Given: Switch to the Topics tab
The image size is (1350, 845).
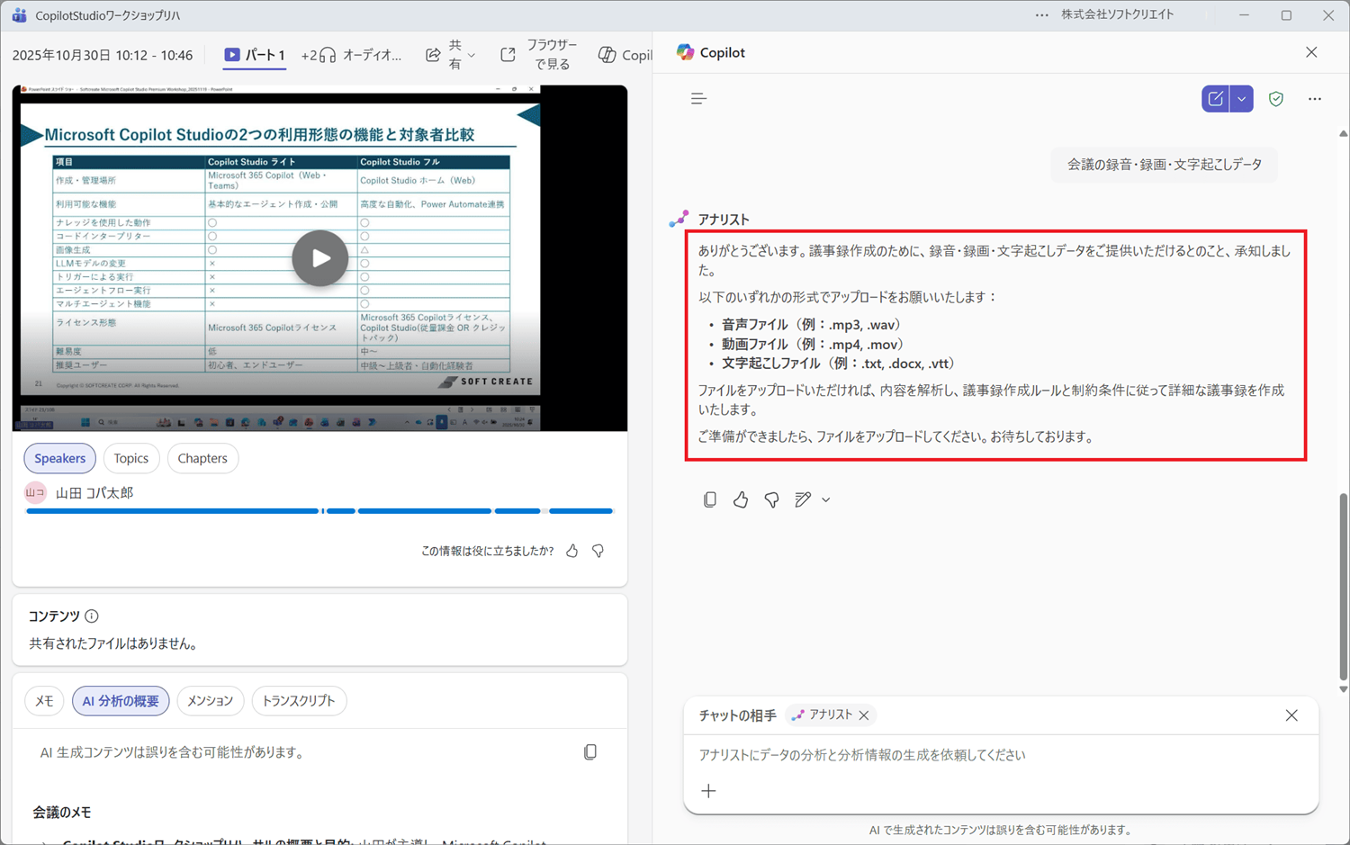Looking at the screenshot, I should 131,458.
